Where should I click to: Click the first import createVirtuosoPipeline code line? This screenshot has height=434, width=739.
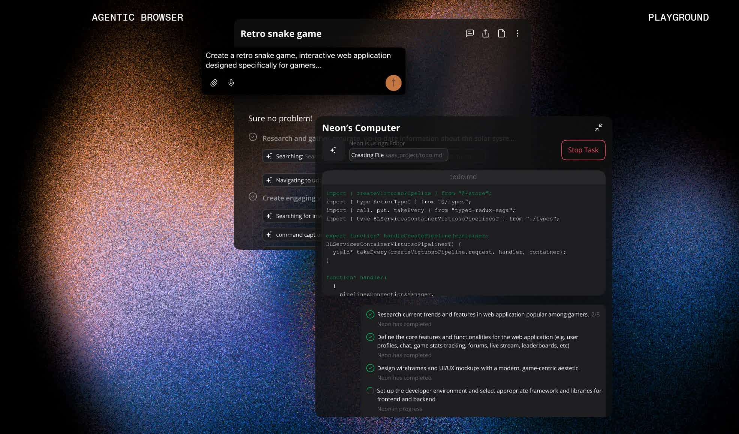408,193
